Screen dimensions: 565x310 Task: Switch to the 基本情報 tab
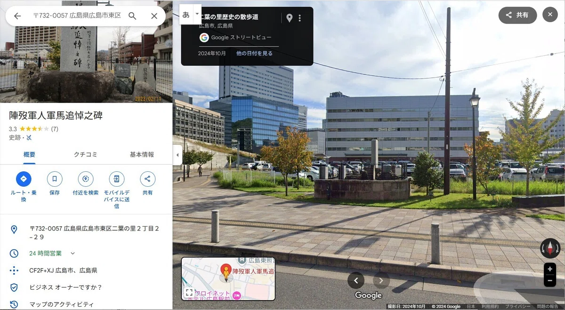142,155
